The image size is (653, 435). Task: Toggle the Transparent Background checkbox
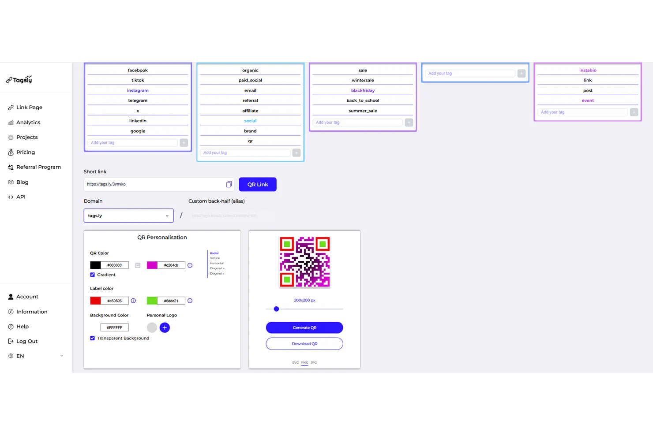93,338
